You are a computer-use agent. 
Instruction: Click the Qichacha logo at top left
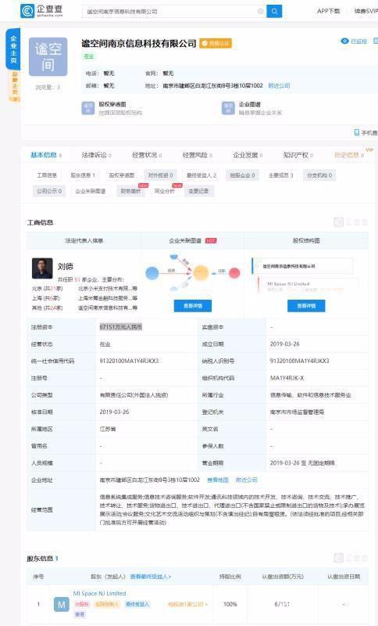point(41,11)
